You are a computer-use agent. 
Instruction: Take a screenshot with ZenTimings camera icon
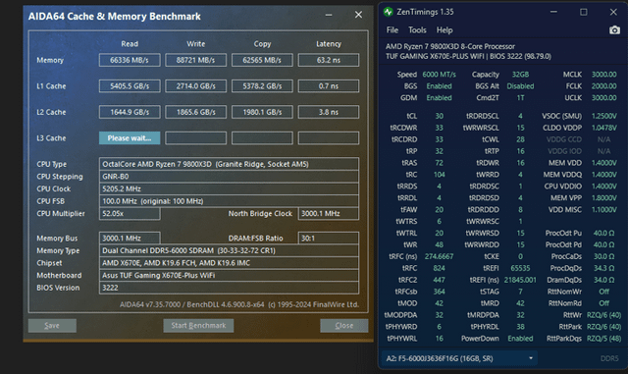click(614, 30)
